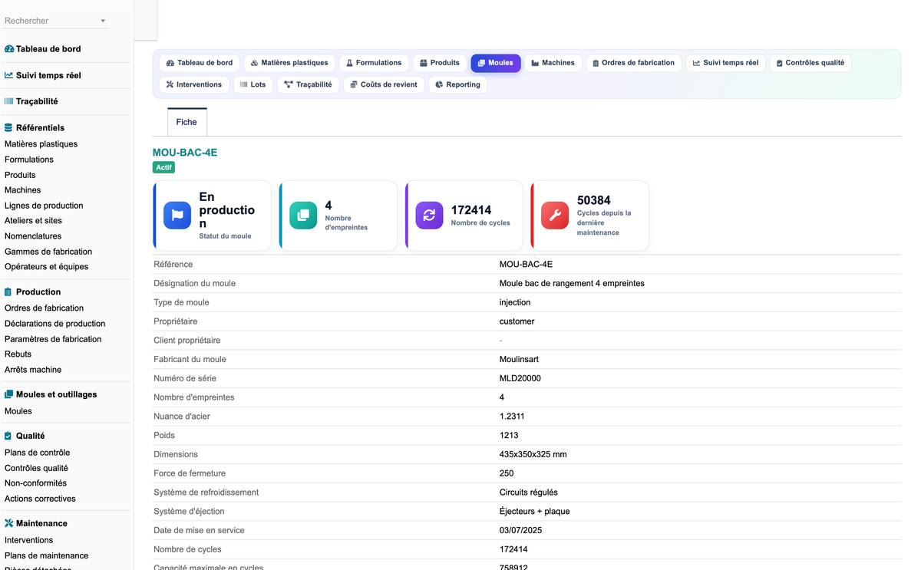Go to Produits in top navigation
Viewport: 921px width, 570px height.
tap(440, 63)
